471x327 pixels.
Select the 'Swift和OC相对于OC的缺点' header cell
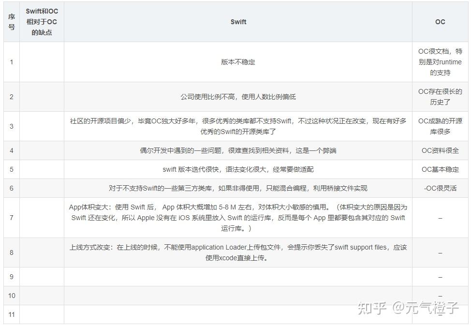42,22
